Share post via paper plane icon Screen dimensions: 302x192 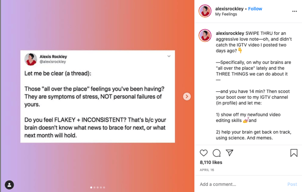click(230, 153)
